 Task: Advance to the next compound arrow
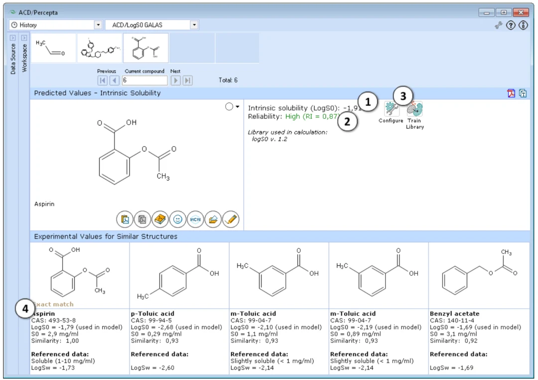175,80
